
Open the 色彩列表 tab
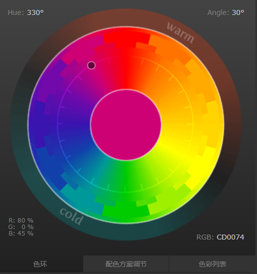212,264
